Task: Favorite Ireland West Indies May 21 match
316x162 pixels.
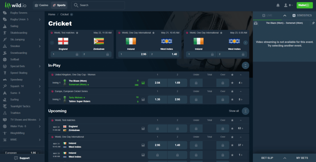Action: tap(232, 145)
